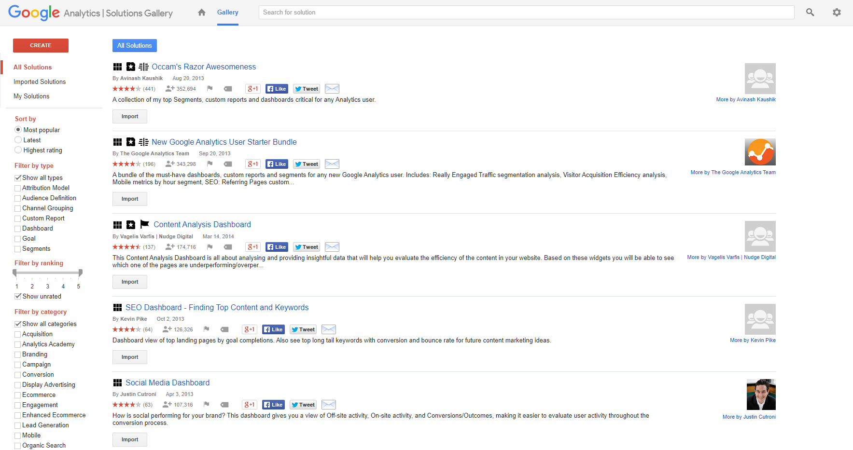Screen dimensions: 853x450
Task: Select Most popular sort option
Action: click(18, 130)
